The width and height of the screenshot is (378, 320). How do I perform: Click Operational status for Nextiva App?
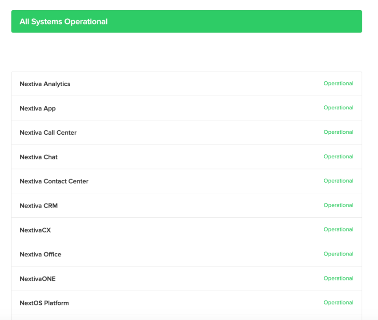(338, 108)
